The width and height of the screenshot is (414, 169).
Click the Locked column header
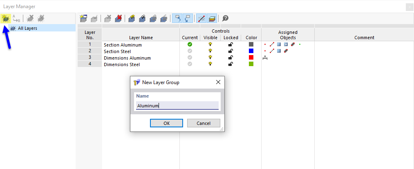tap(231, 38)
